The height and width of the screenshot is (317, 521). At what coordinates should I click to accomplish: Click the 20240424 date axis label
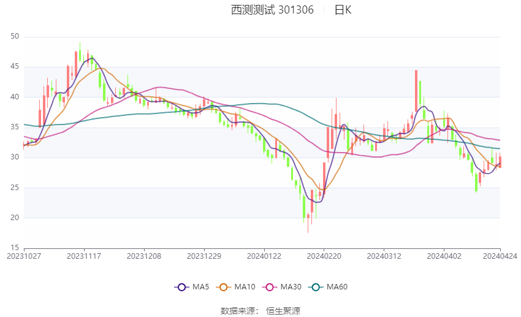click(x=500, y=256)
